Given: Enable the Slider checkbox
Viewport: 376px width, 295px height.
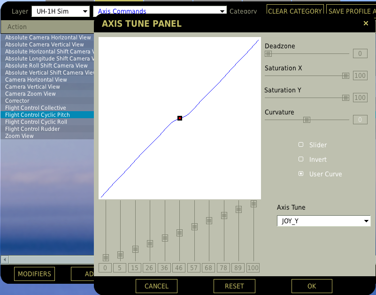Looking at the screenshot, I should coord(300,144).
